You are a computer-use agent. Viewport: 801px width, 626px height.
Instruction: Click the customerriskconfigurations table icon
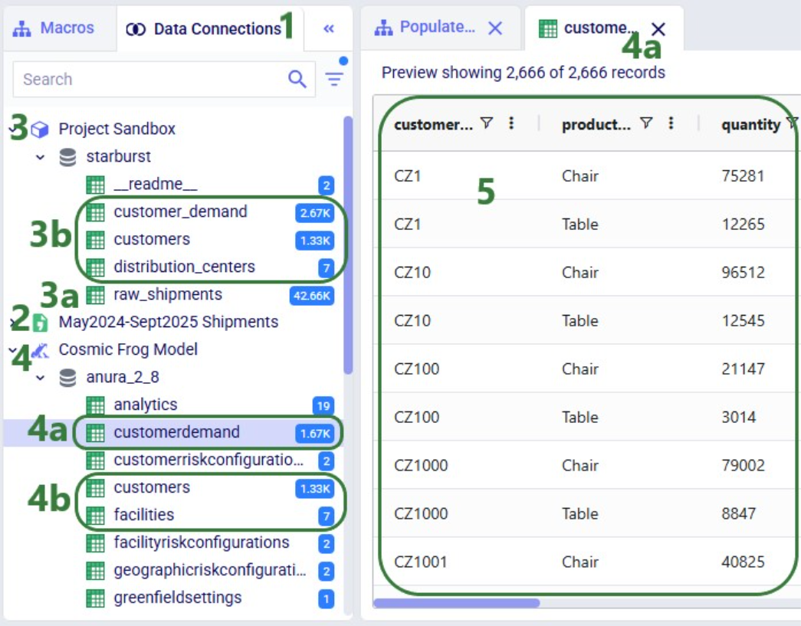(x=96, y=460)
